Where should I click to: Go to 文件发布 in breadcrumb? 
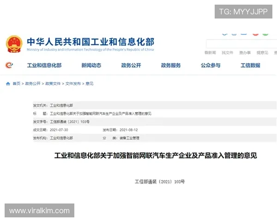click(73, 84)
